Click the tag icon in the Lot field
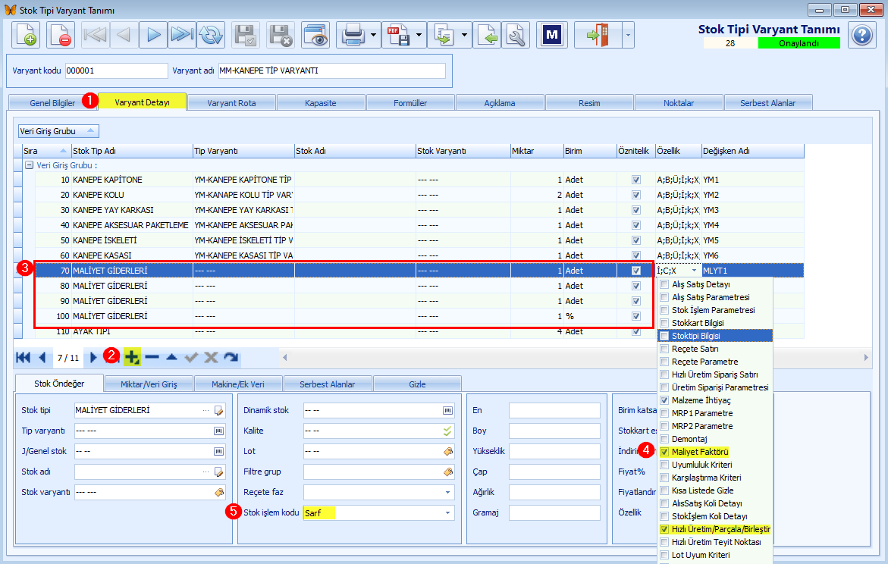Image resolution: width=888 pixels, height=564 pixels. 447,451
